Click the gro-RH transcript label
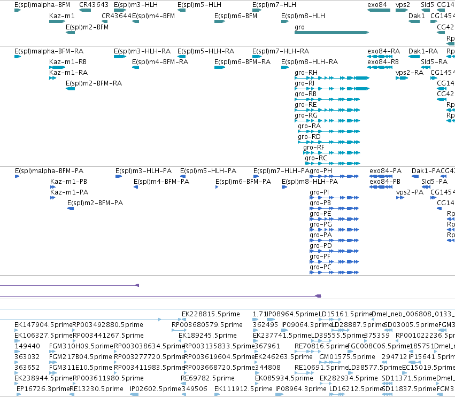This screenshot has height=397, width=455. (x=306, y=73)
